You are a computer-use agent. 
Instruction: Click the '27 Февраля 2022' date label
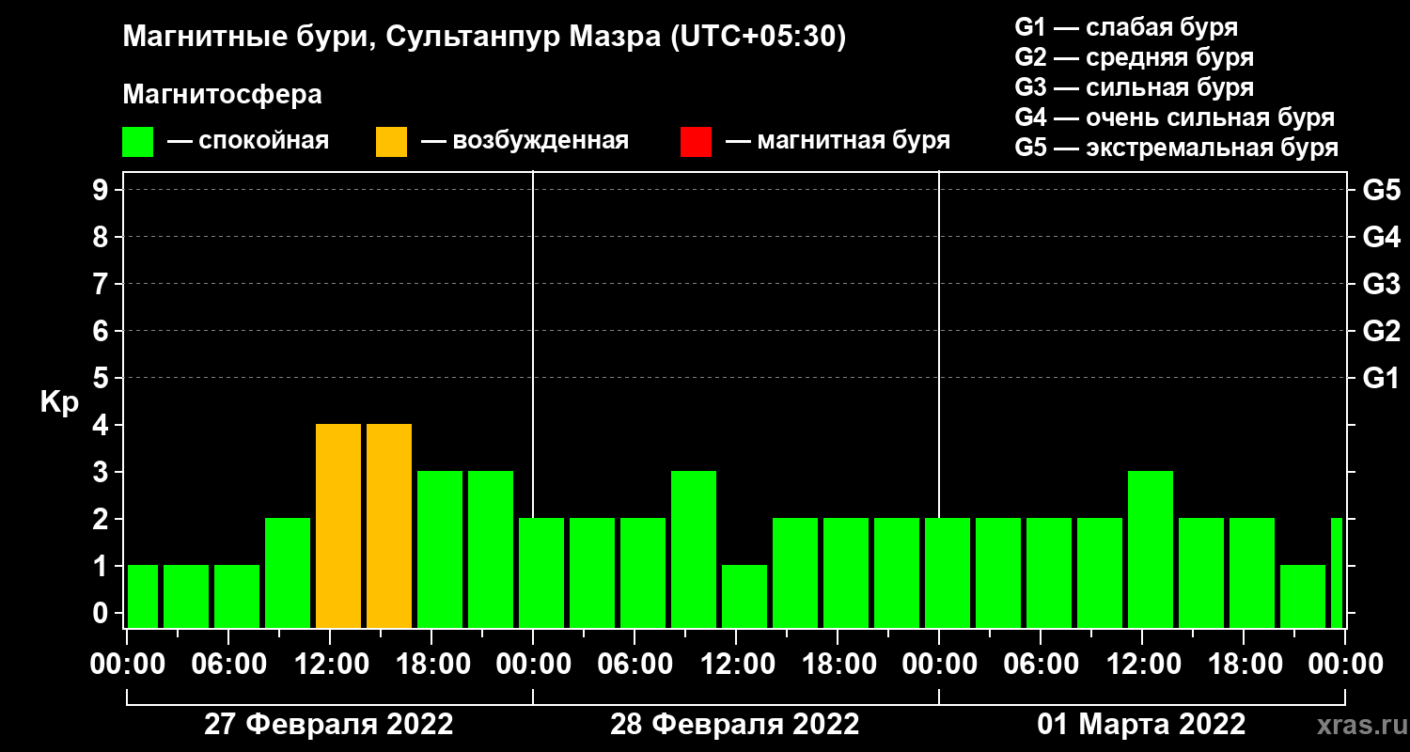coord(329,725)
